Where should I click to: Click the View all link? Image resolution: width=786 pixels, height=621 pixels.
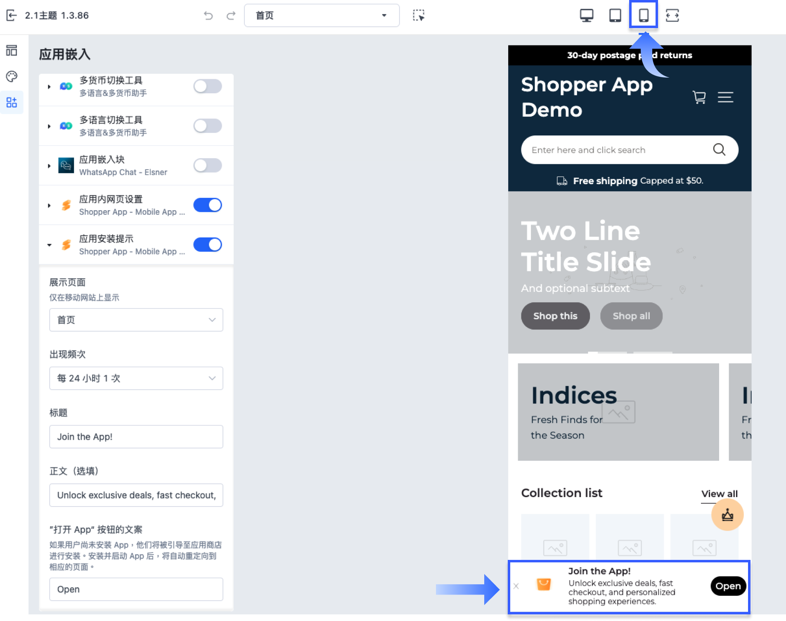tap(719, 494)
